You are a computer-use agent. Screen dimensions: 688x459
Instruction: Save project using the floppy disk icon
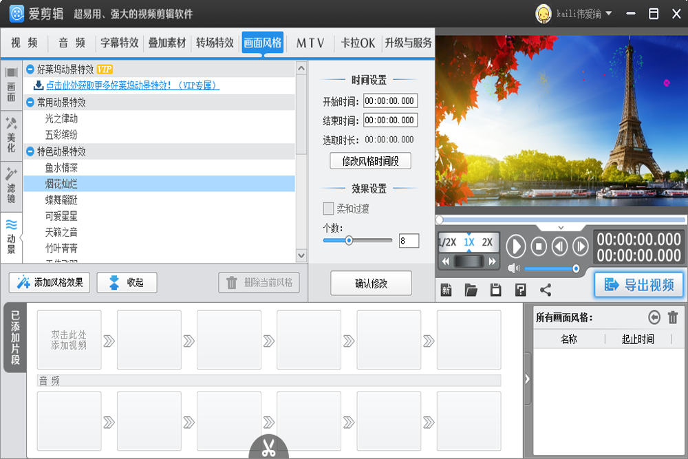tap(495, 290)
